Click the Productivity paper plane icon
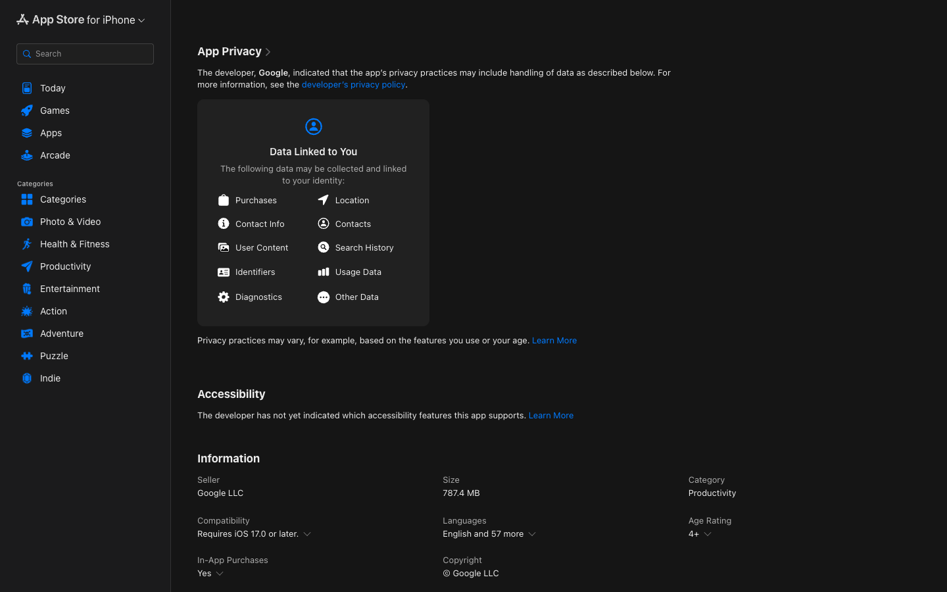The width and height of the screenshot is (947, 592). click(x=27, y=266)
